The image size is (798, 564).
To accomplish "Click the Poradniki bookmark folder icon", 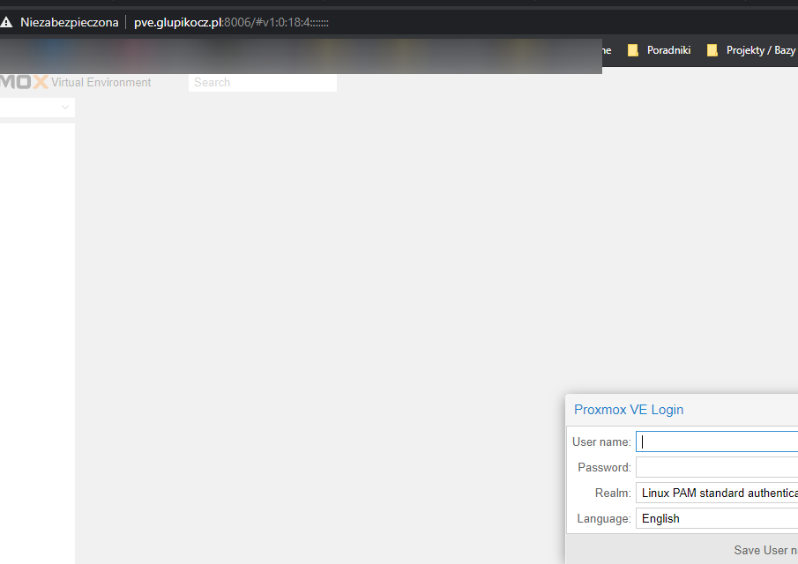I will pos(632,50).
